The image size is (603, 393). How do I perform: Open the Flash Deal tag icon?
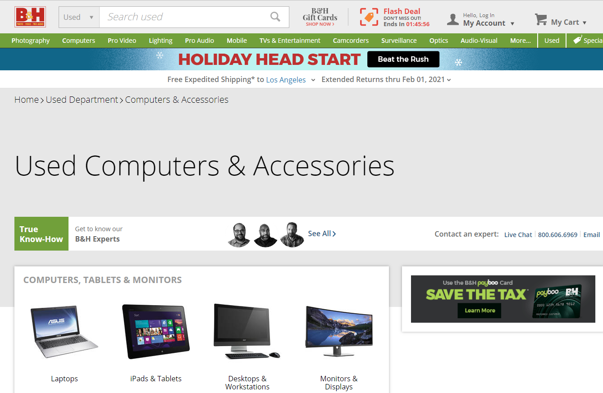[369, 17]
